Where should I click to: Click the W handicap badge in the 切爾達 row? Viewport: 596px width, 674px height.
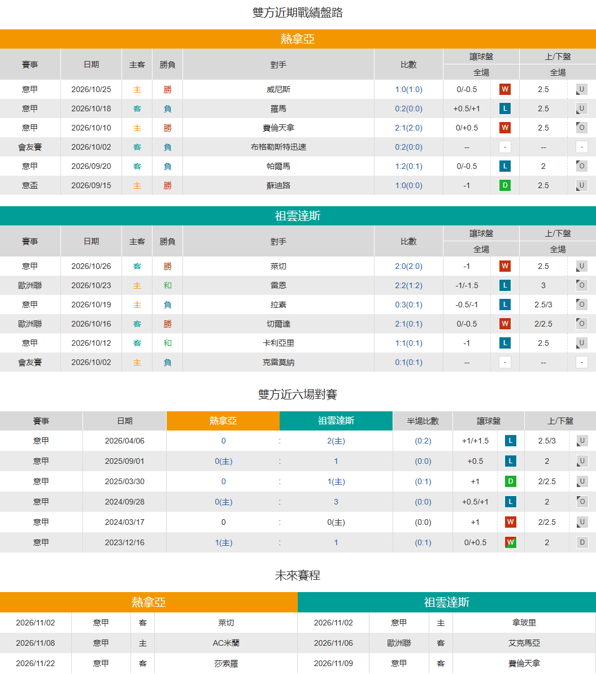pos(505,324)
